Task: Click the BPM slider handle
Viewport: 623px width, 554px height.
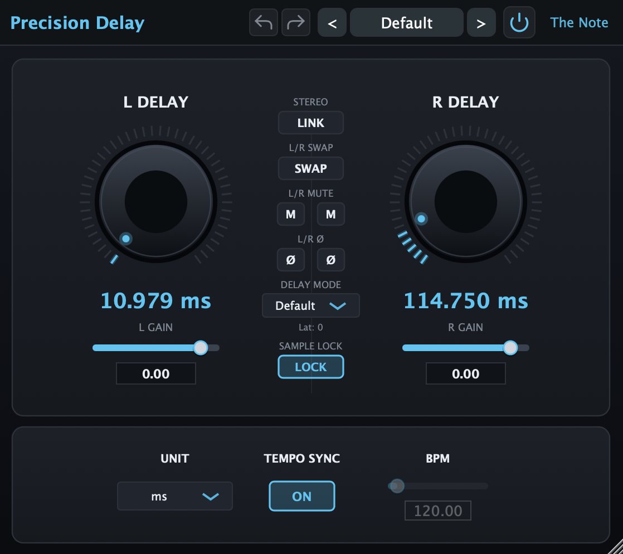Action: [x=397, y=485]
